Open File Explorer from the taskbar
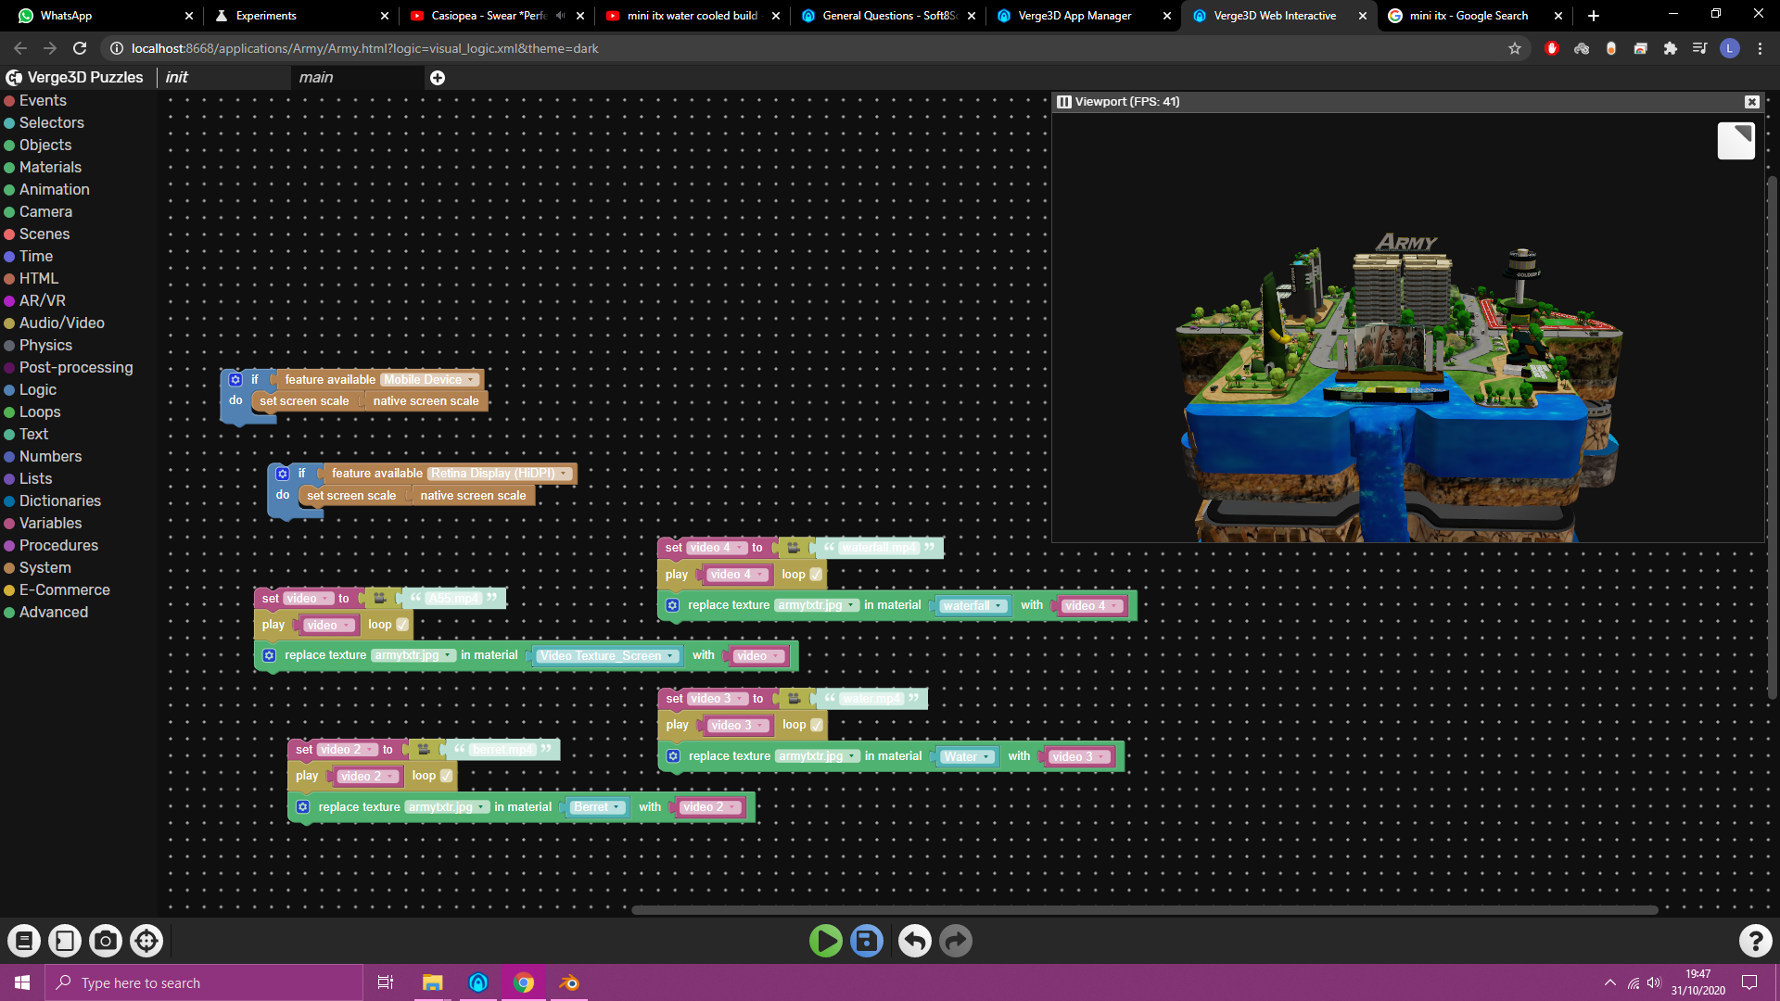Viewport: 1780px width, 1001px height. coord(432,982)
